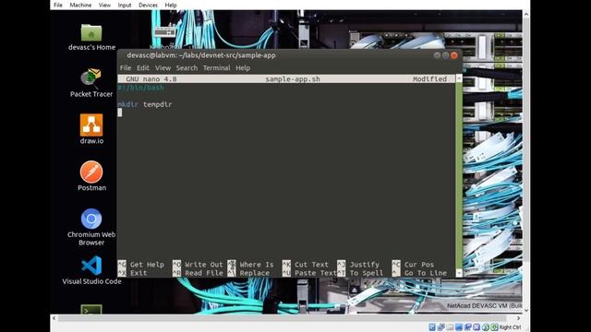
Task: Open the Terminal menu in terminal window
Action: pos(216,67)
